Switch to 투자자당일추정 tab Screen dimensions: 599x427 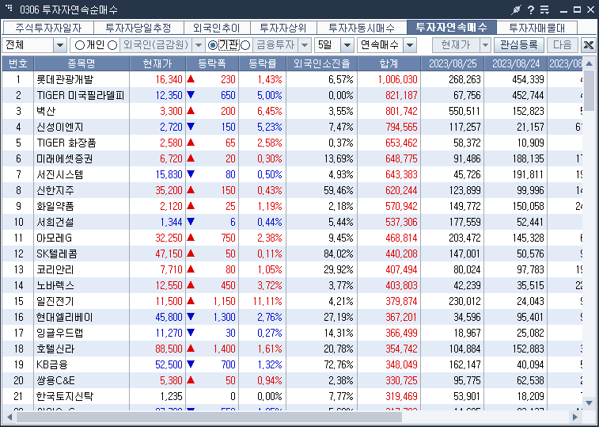click(138, 28)
